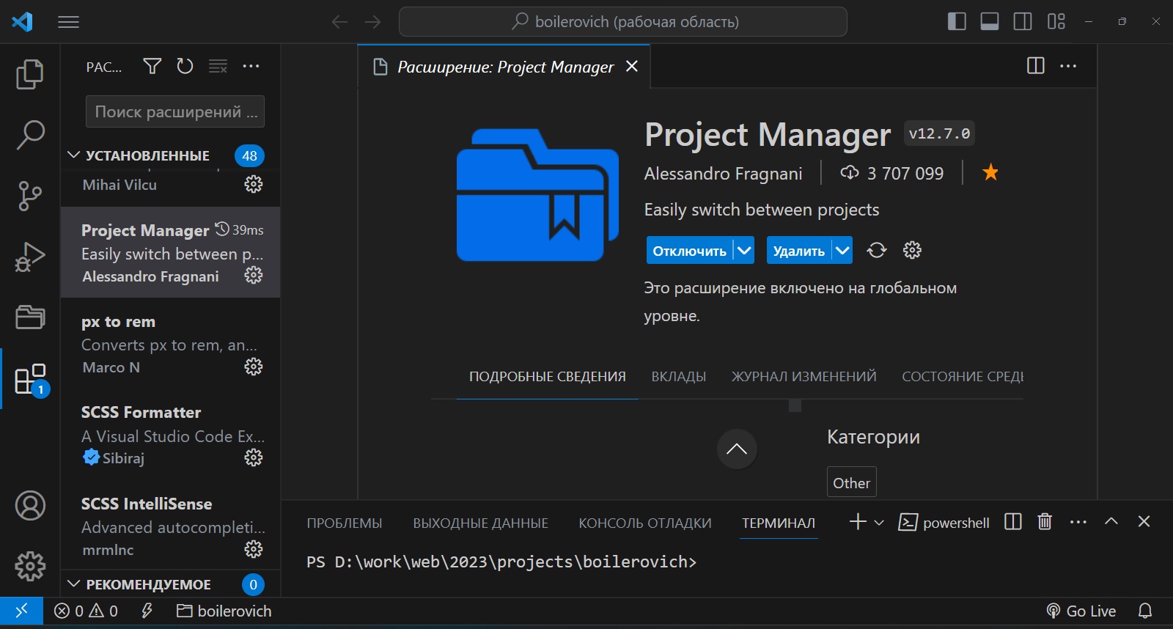Screen dimensions: 1173x629
Task: Select SCSS Formatter extension in list
Action: (x=170, y=435)
